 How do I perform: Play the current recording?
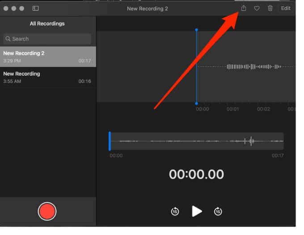click(197, 211)
